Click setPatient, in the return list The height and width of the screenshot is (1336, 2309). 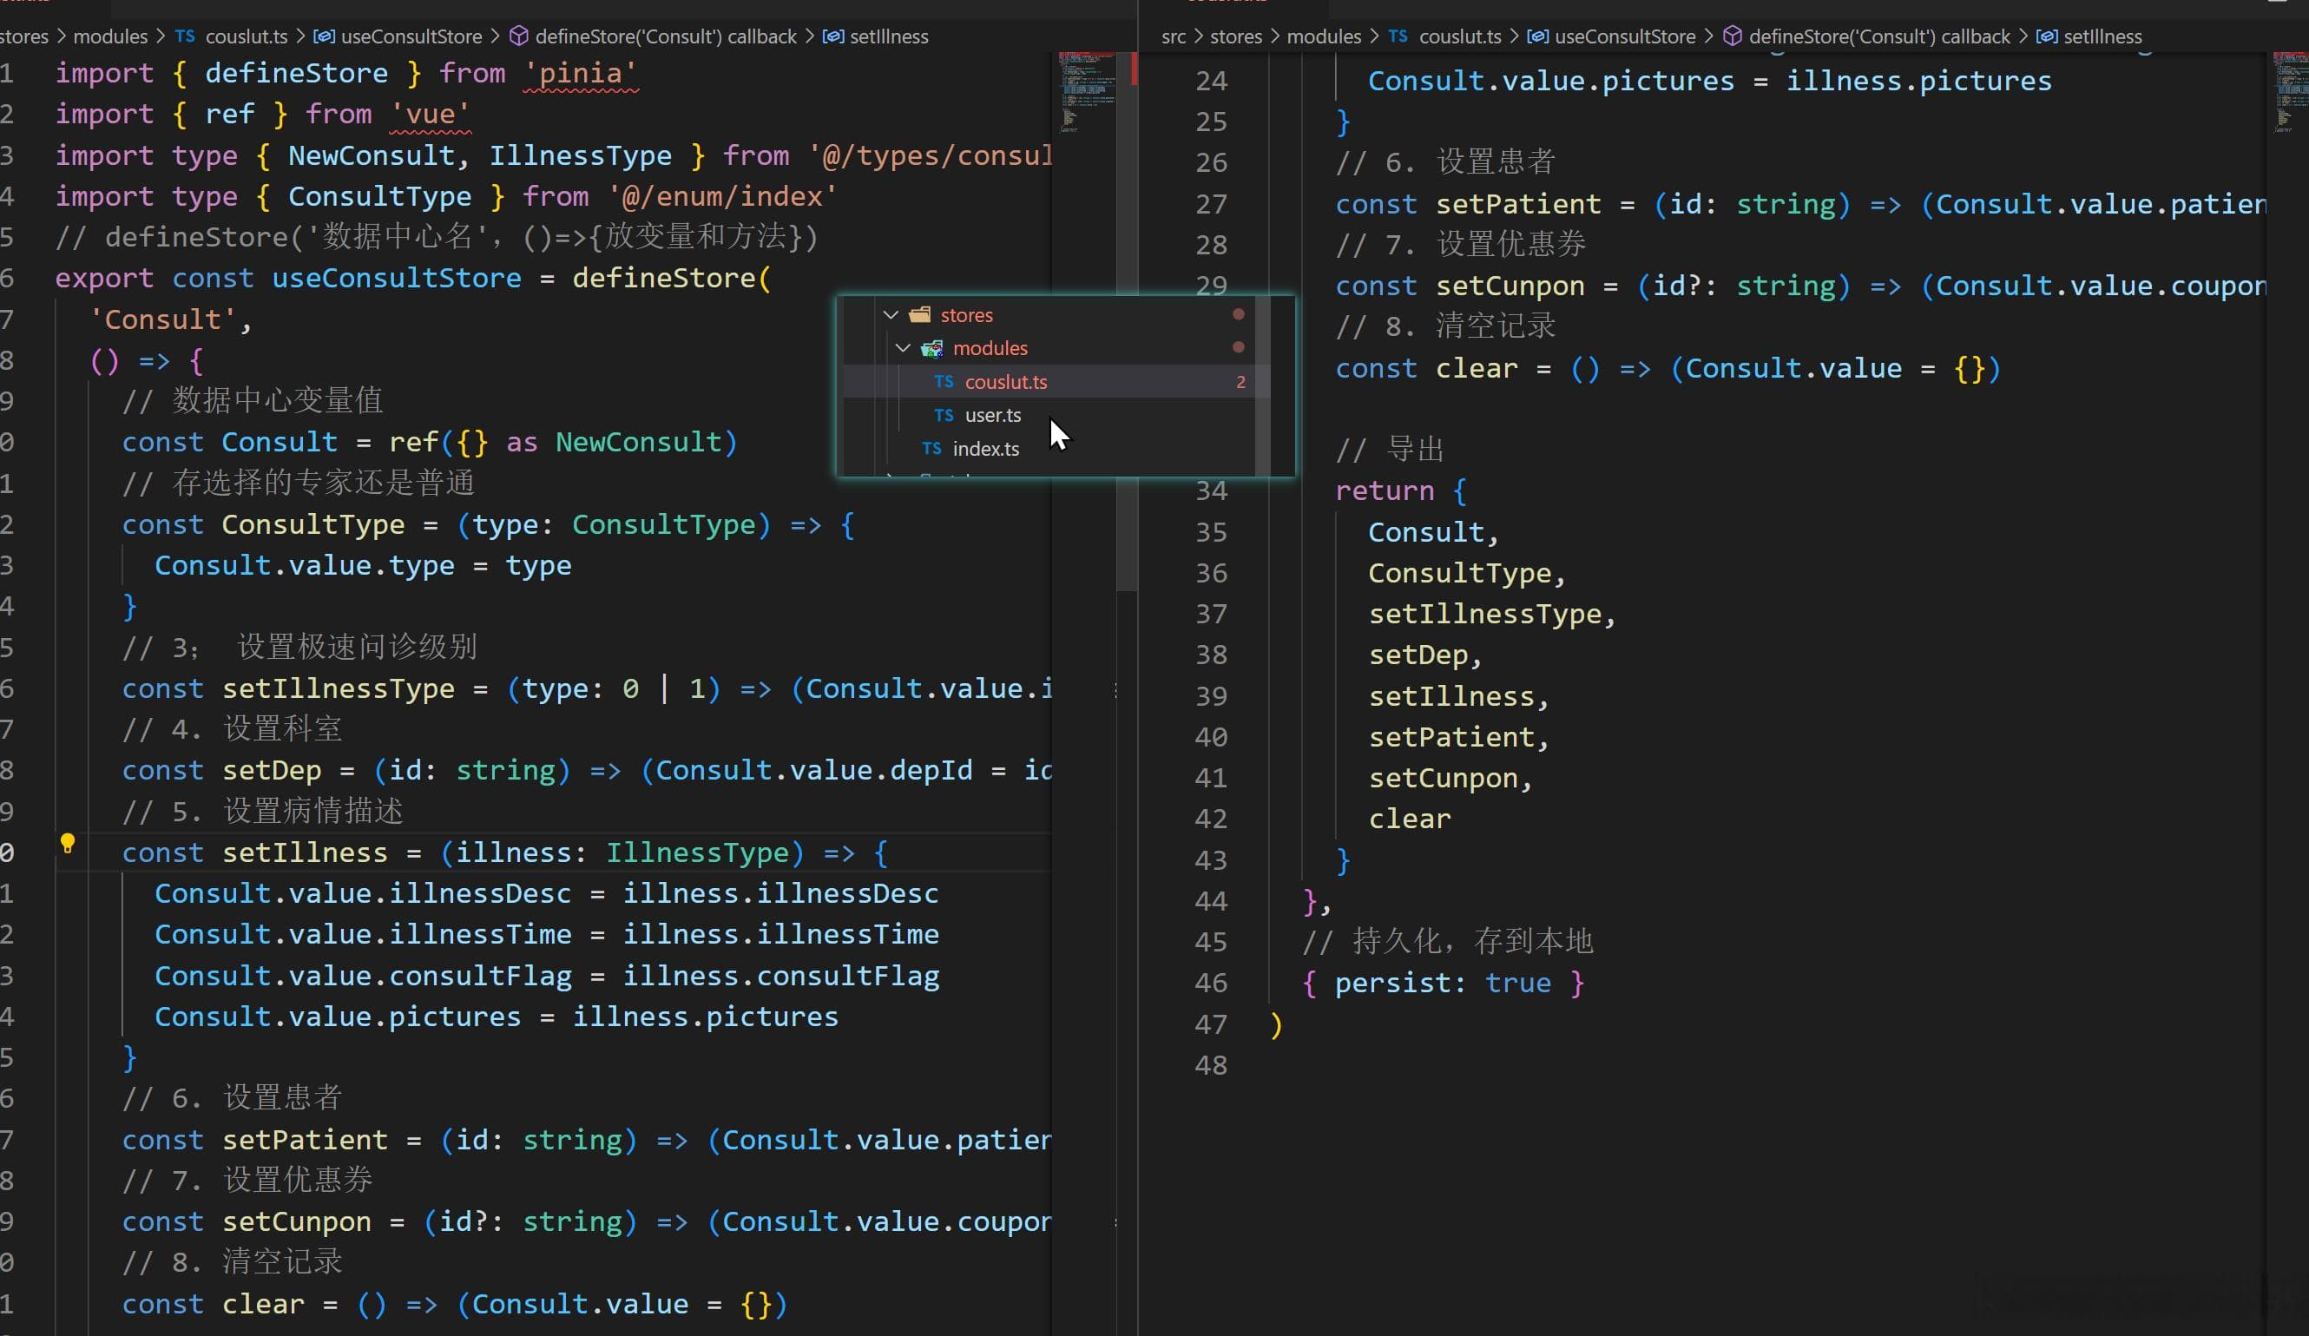click(1458, 738)
